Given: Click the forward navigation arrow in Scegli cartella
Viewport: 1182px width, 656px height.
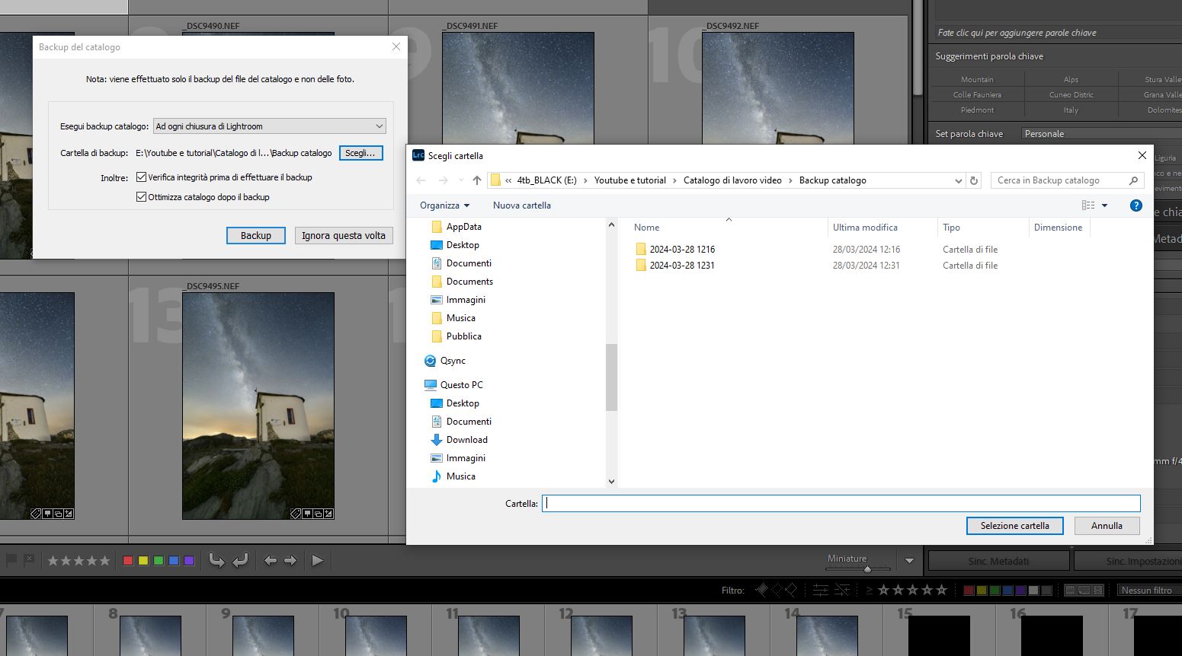Looking at the screenshot, I should click(x=444, y=180).
